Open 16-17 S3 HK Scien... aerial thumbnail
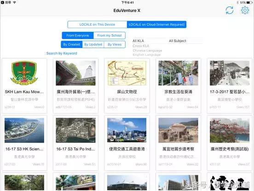 tap(24, 130)
